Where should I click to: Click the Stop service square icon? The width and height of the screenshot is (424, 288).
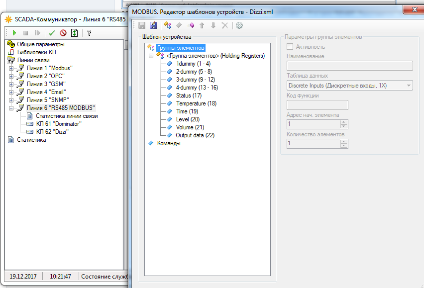point(25,33)
